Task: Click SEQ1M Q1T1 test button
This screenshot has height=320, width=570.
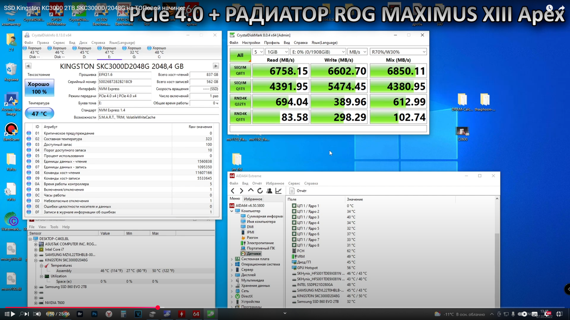Action: [x=240, y=86]
